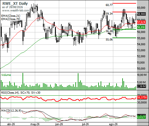Screen dimensions: 149x126
Task: Click the 0,0327 MACD histogram value tag
Action: pyautogui.click(x=141, y=117)
